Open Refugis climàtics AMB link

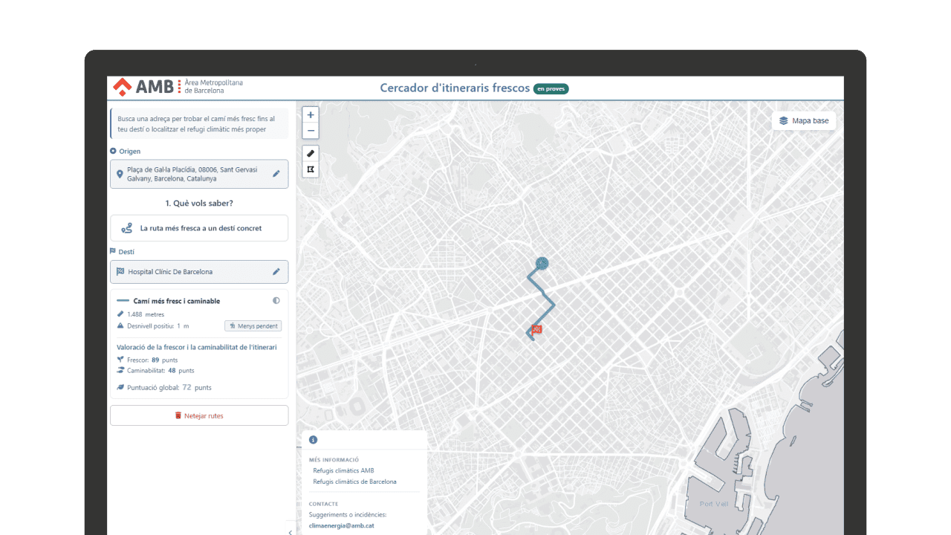point(343,470)
